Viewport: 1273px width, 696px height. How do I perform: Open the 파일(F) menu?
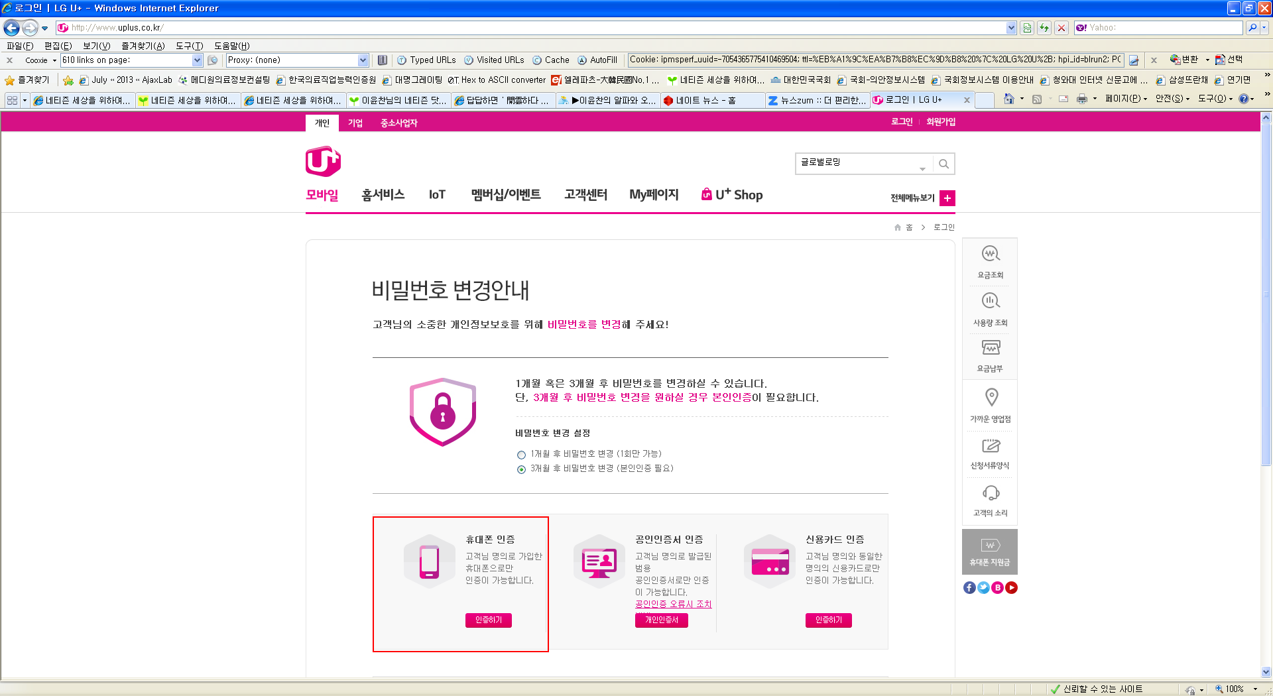tap(20, 46)
